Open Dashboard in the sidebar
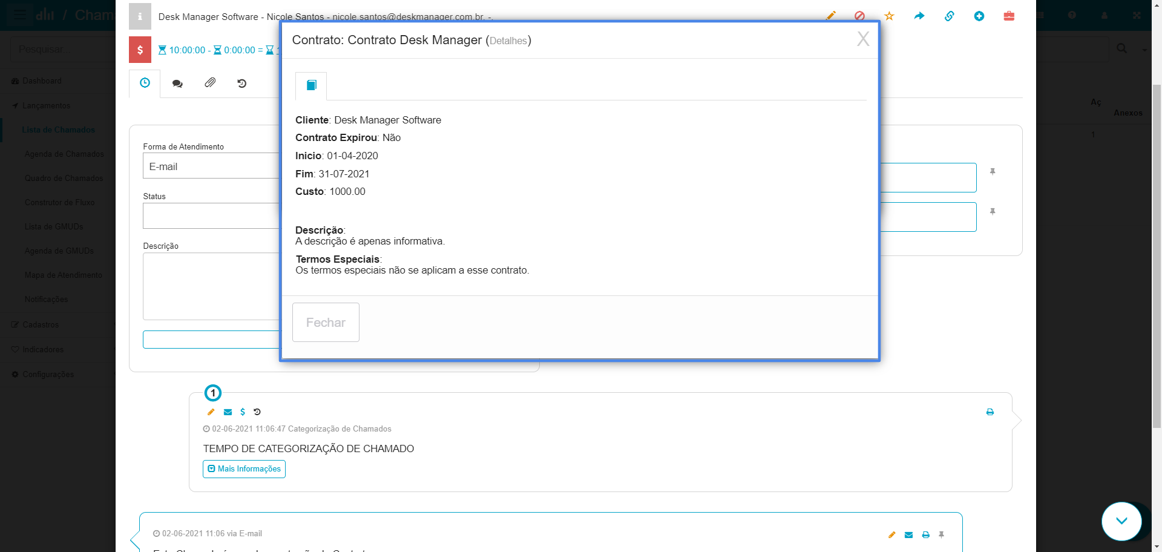 42,81
